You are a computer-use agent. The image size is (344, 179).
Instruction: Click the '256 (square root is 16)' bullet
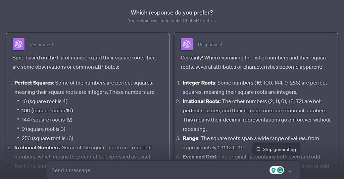click(x=47, y=138)
